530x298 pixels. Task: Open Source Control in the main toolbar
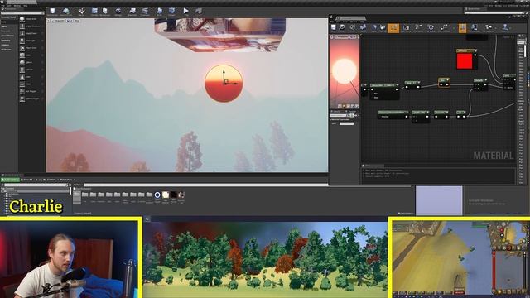click(x=66, y=12)
